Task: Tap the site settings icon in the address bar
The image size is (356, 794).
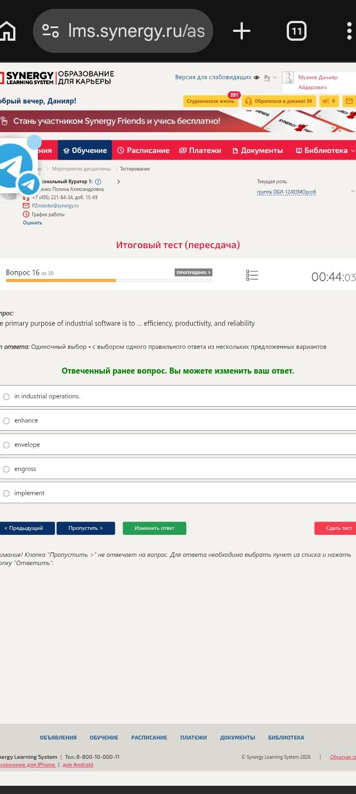Action: coord(51,31)
